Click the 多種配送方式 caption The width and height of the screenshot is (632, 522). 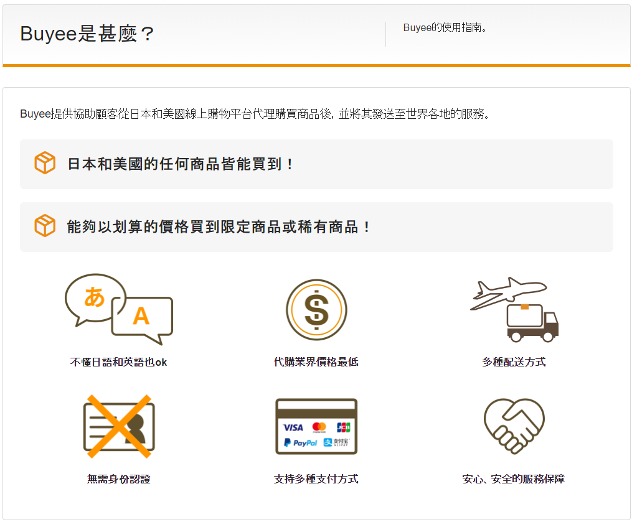(x=514, y=362)
